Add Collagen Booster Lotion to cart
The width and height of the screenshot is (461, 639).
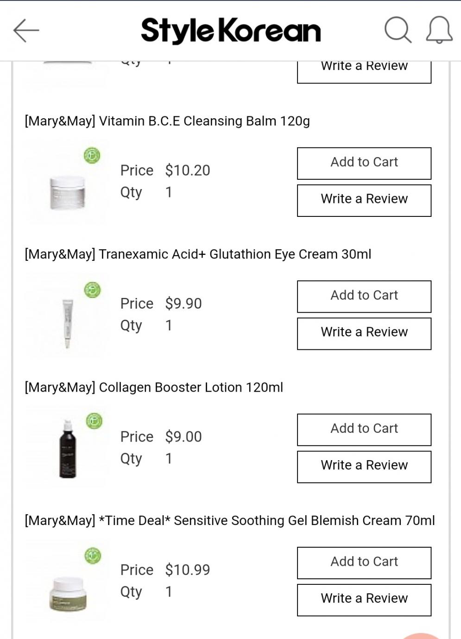point(364,430)
